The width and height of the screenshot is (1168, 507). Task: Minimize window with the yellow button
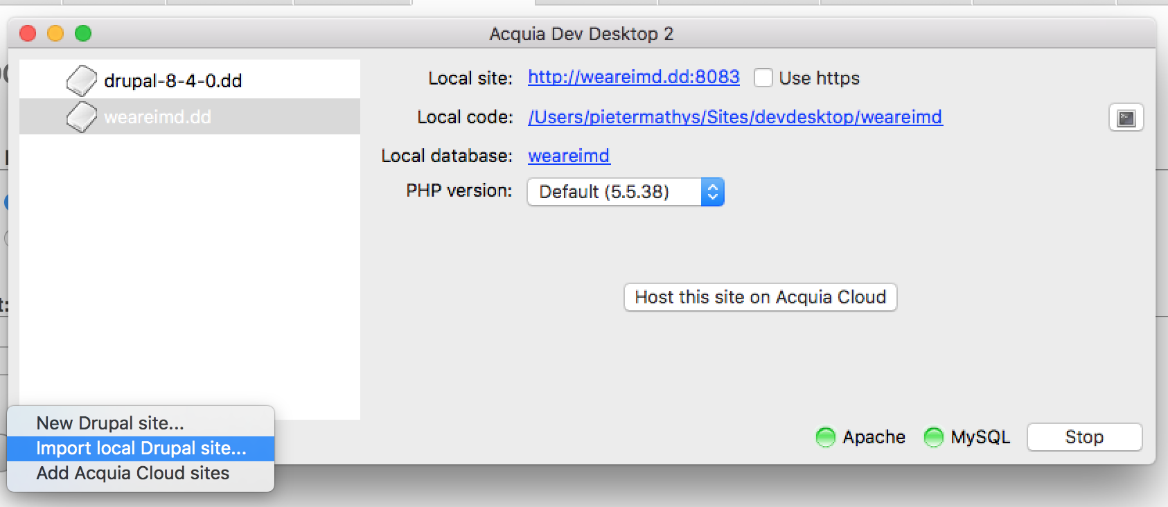(55, 33)
